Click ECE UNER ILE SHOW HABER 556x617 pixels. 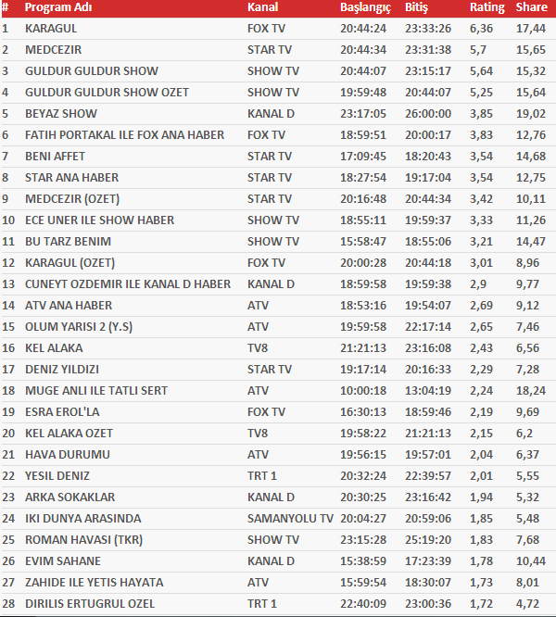(x=99, y=220)
